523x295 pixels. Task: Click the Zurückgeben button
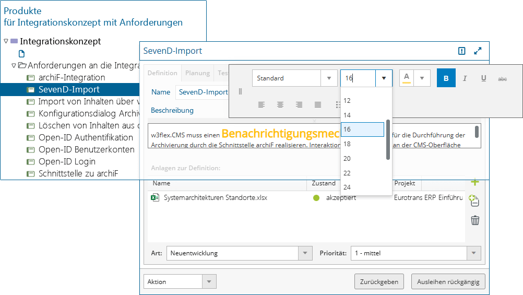click(x=379, y=281)
